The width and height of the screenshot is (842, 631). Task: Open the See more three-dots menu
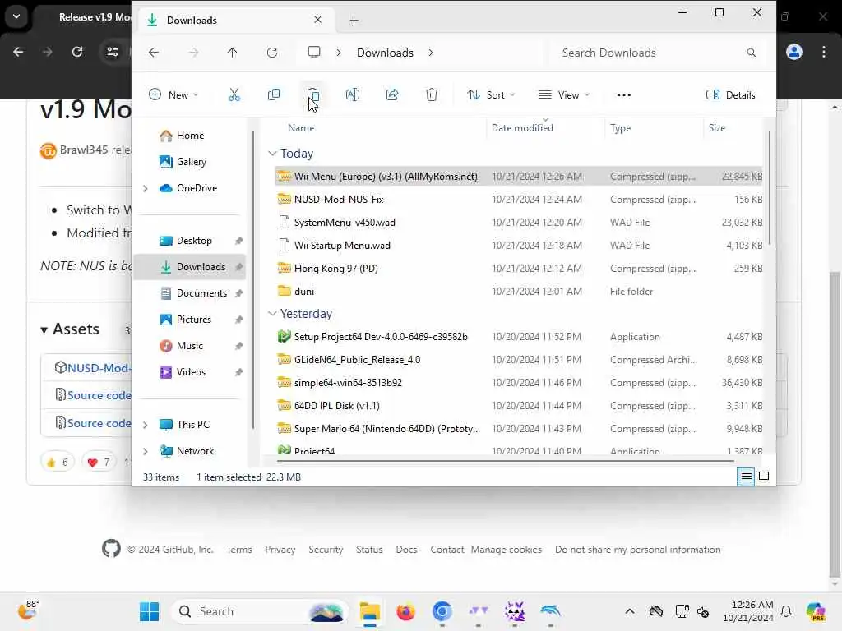point(624,95)
